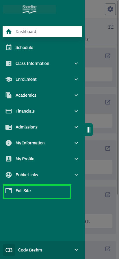Open the My Profile menu item
This screenshot has height=259, width=119.
[42, 159]
